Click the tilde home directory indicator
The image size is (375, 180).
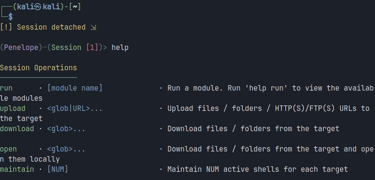click(75, 7)
